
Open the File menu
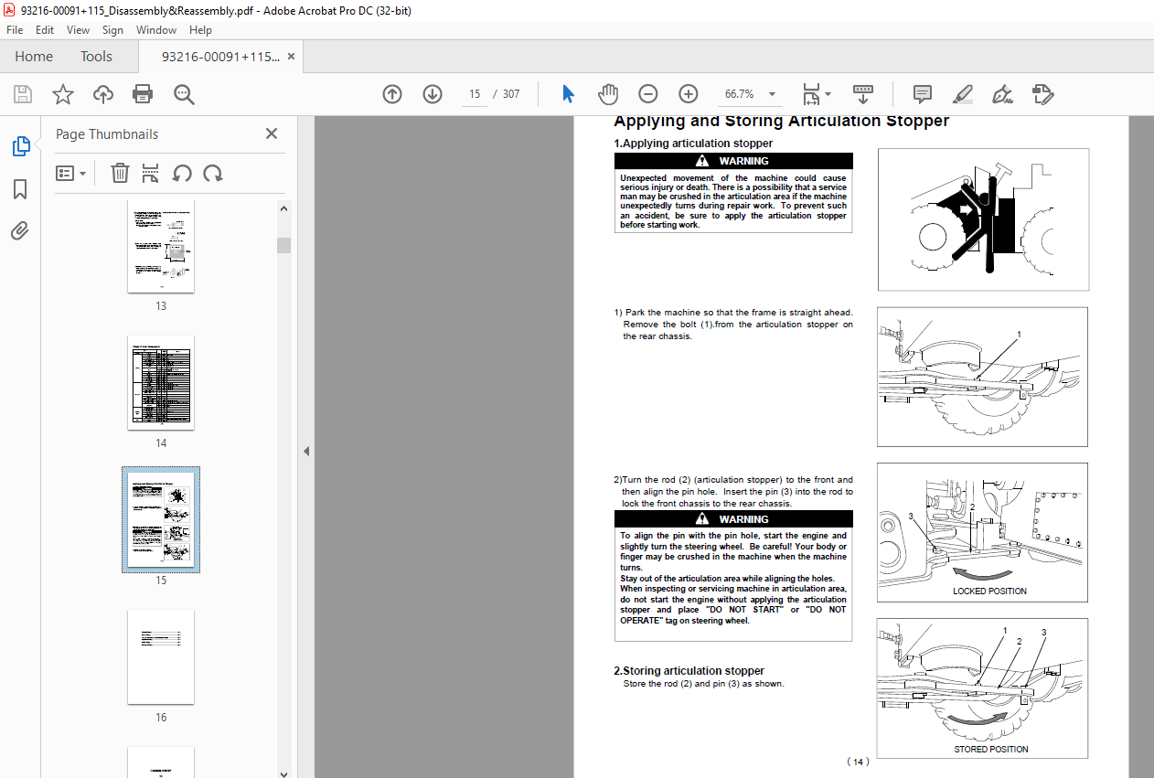pos(15,30)
